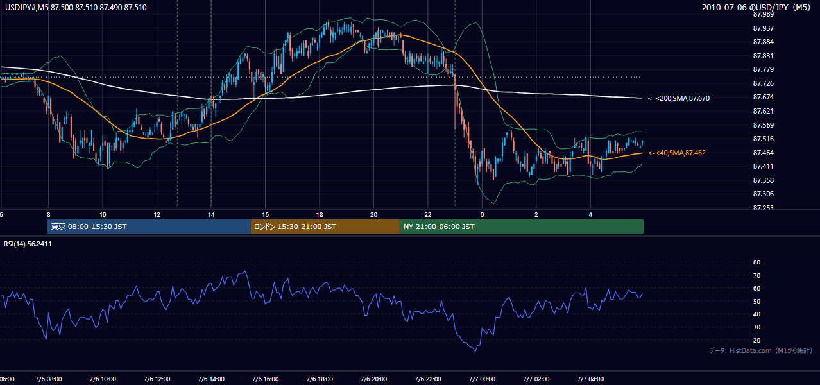The image size is (820, 385).
Task: Click the 7/6 20:00 time axis label
Action: coord(373,379)
